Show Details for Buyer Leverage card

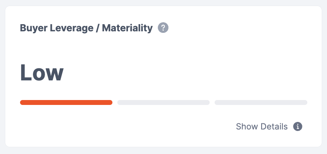click(x=262, y=126)
